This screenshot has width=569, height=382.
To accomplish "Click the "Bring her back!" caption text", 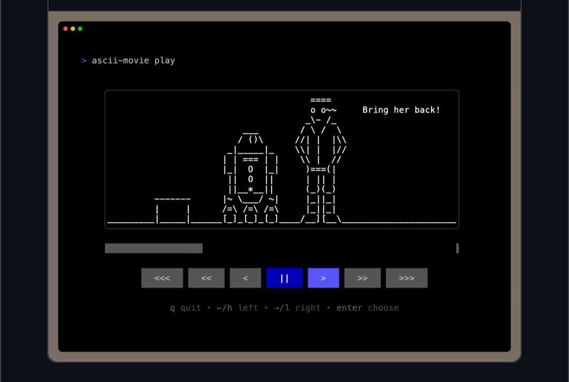I will coord(401,110).
